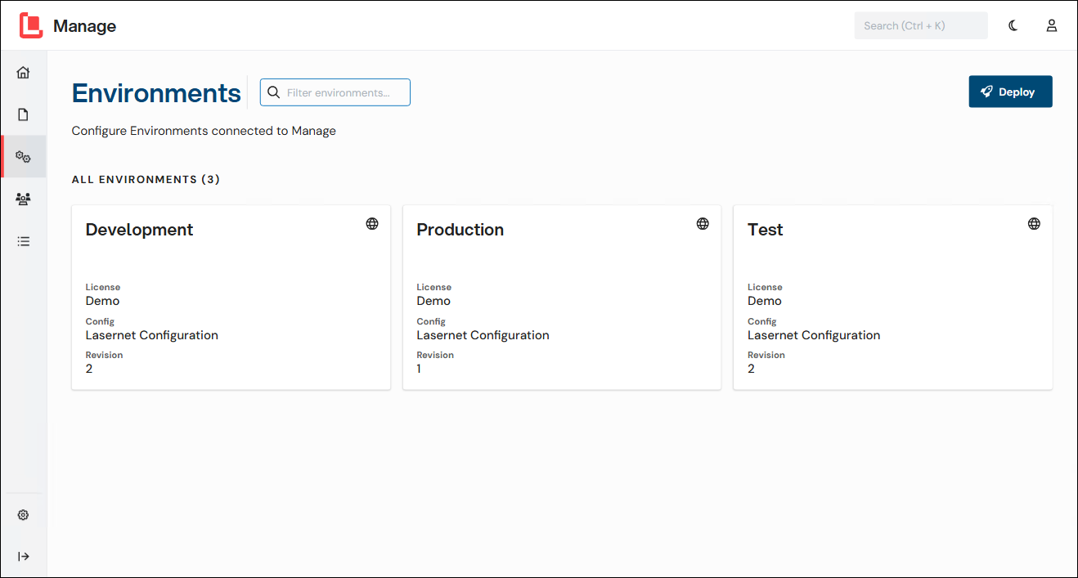The width and height of the screenshot is (1078, 578).
Task: Click globe icon on Development card
Action: click(372, 223)
